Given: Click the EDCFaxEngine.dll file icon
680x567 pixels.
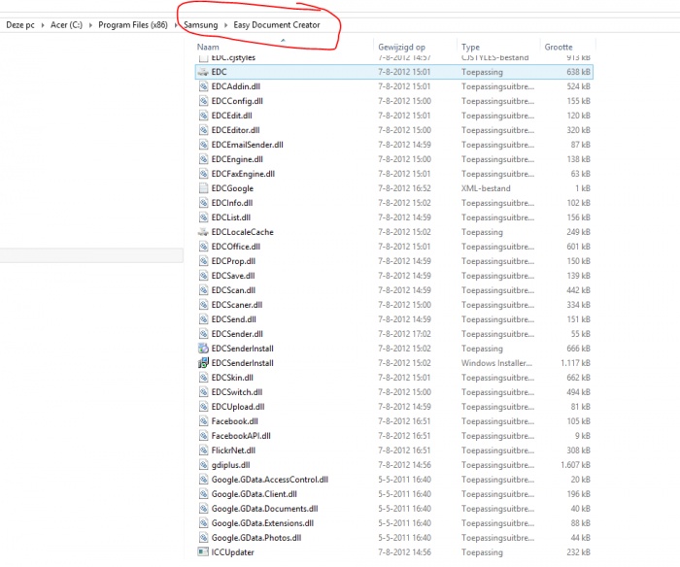Looking at the screenshot, I should tap(203, 174).
